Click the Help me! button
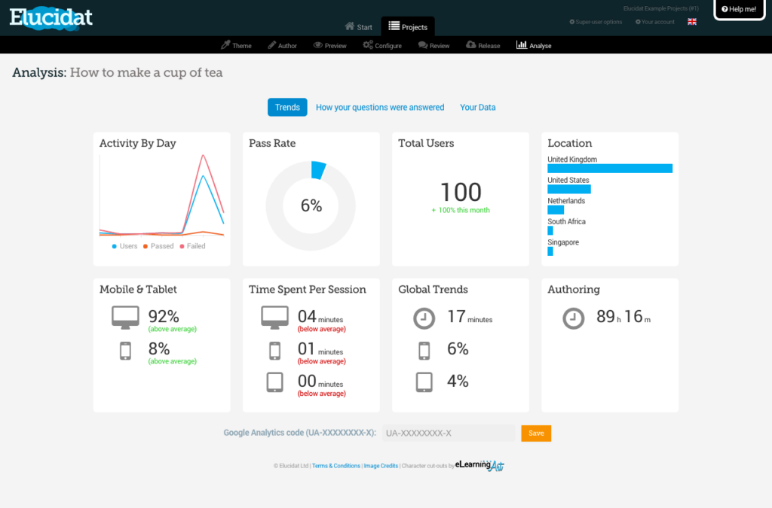772x508 pixels. point(739,9)
